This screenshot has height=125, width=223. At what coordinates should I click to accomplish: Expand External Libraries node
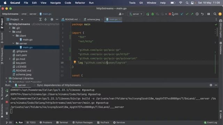coord(6,78)
